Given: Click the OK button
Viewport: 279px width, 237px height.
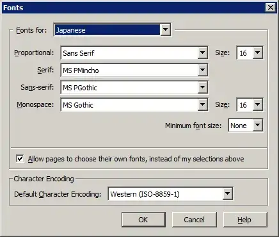Looking at the screenshot, I should point(143,220).
